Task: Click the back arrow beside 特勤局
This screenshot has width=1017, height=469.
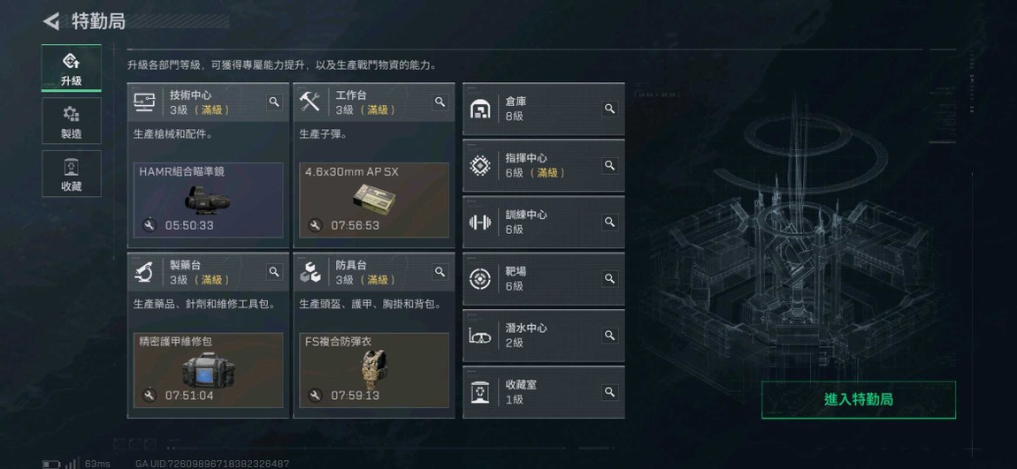Action: [x=50, y=21]
